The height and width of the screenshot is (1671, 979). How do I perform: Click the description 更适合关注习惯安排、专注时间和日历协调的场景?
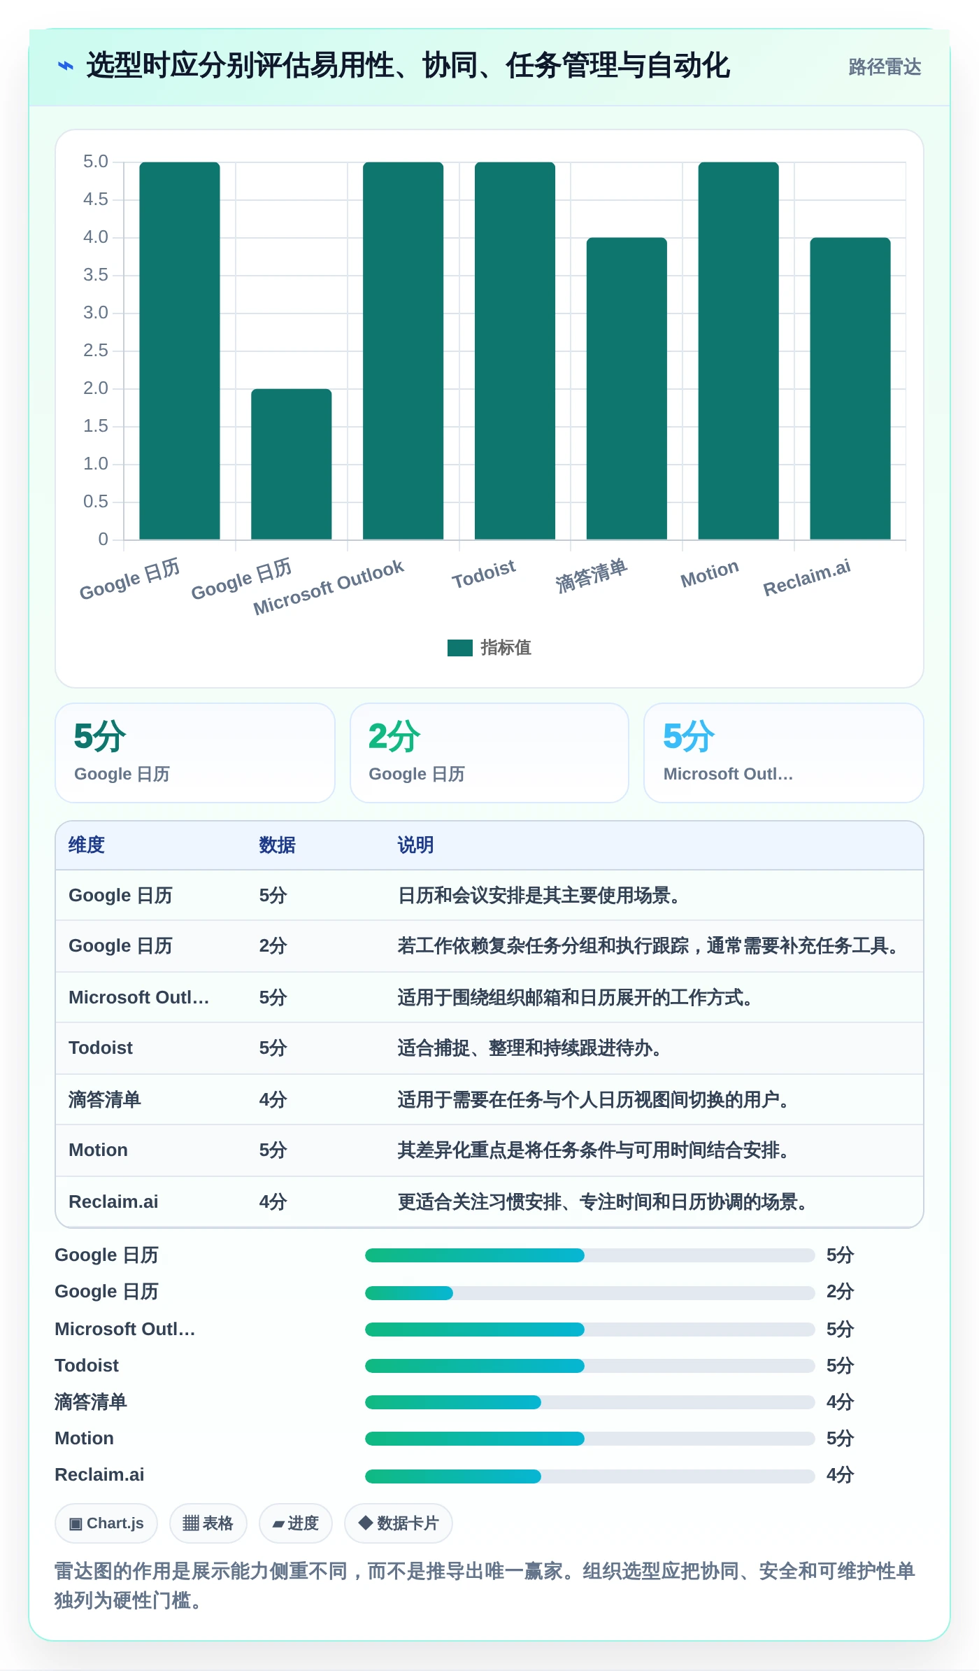(x=603, y=1201)
